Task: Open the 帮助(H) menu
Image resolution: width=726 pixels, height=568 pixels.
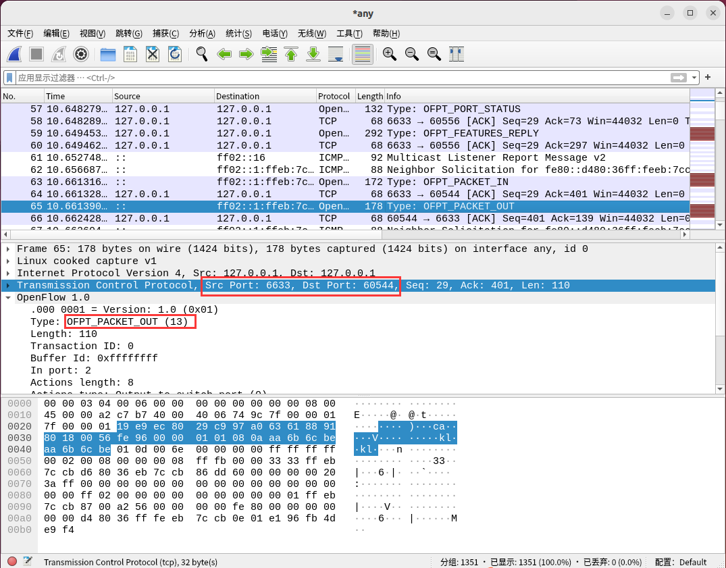Action: (386, 33)
